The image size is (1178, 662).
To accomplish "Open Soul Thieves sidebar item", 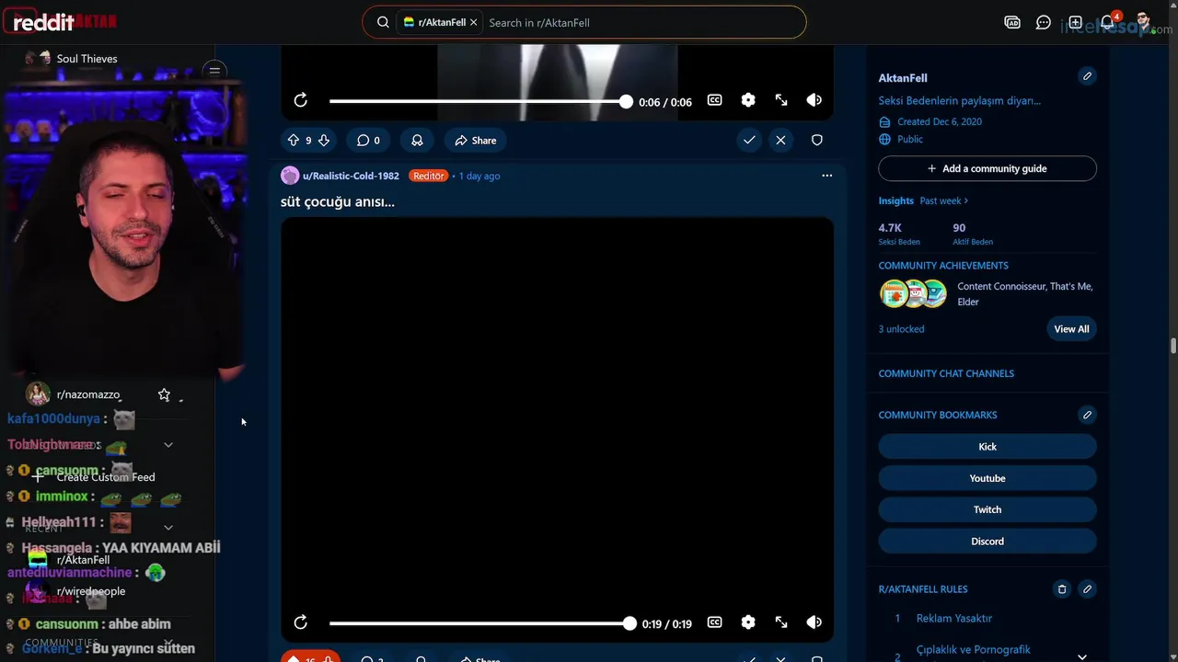I will (x=87, y=59).
